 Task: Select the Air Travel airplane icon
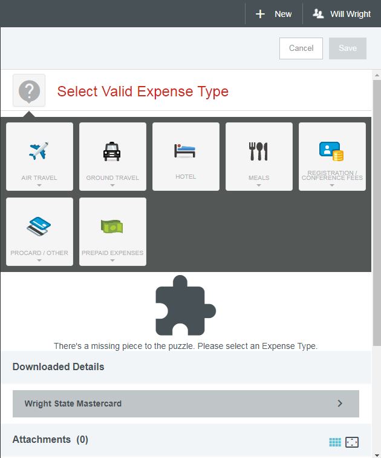39,151
